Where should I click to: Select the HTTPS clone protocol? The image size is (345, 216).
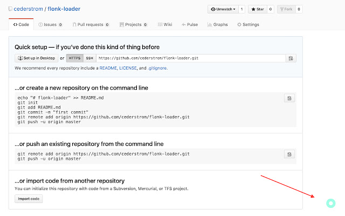74,58
